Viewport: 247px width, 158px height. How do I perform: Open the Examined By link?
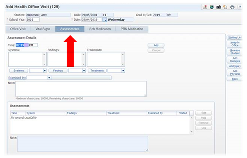point(17,78)
